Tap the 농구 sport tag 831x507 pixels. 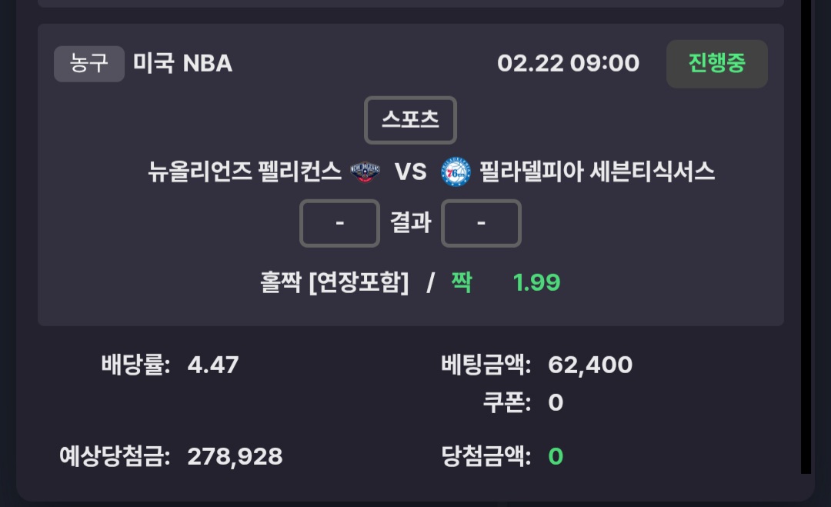89,63
